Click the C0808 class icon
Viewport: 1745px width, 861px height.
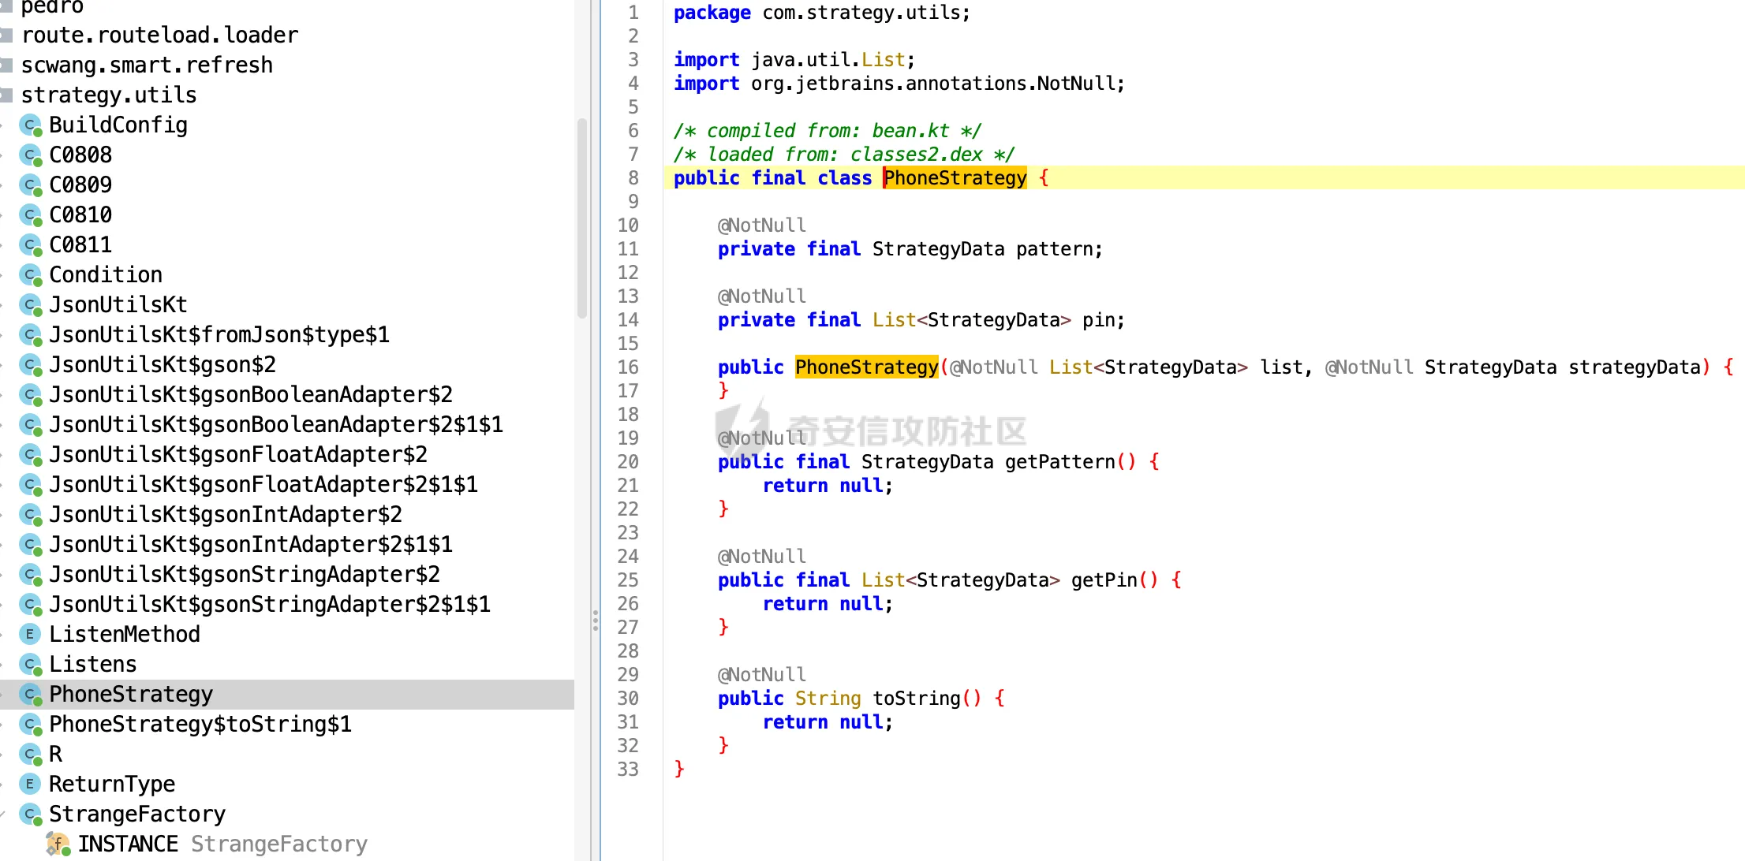pos(31,155)
